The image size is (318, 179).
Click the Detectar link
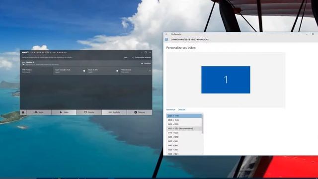[181, 109]
